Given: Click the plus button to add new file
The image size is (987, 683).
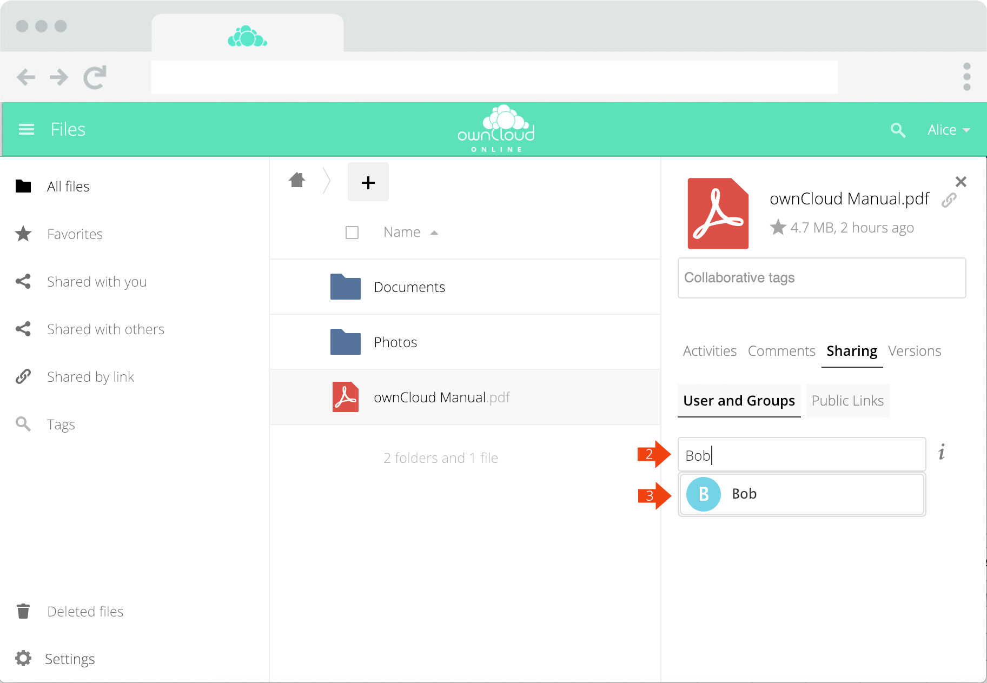Looking at the screenshot, I should coord(368,182).
